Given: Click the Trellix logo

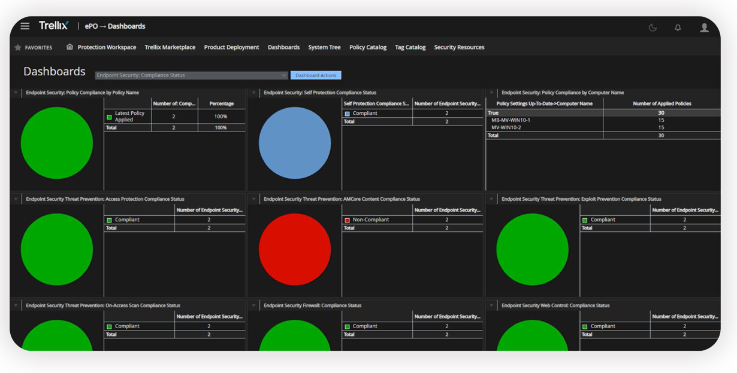Looking at the screenshot, I should 54,26.
